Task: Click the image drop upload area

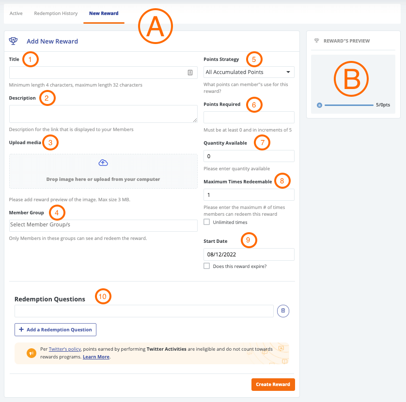Action: (103, 171)
